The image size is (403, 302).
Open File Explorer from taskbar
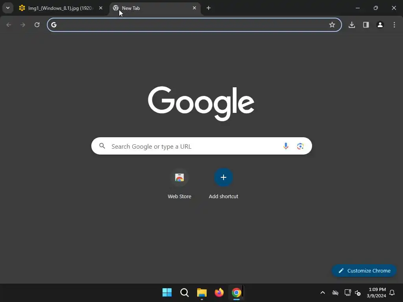click(202, 293)
